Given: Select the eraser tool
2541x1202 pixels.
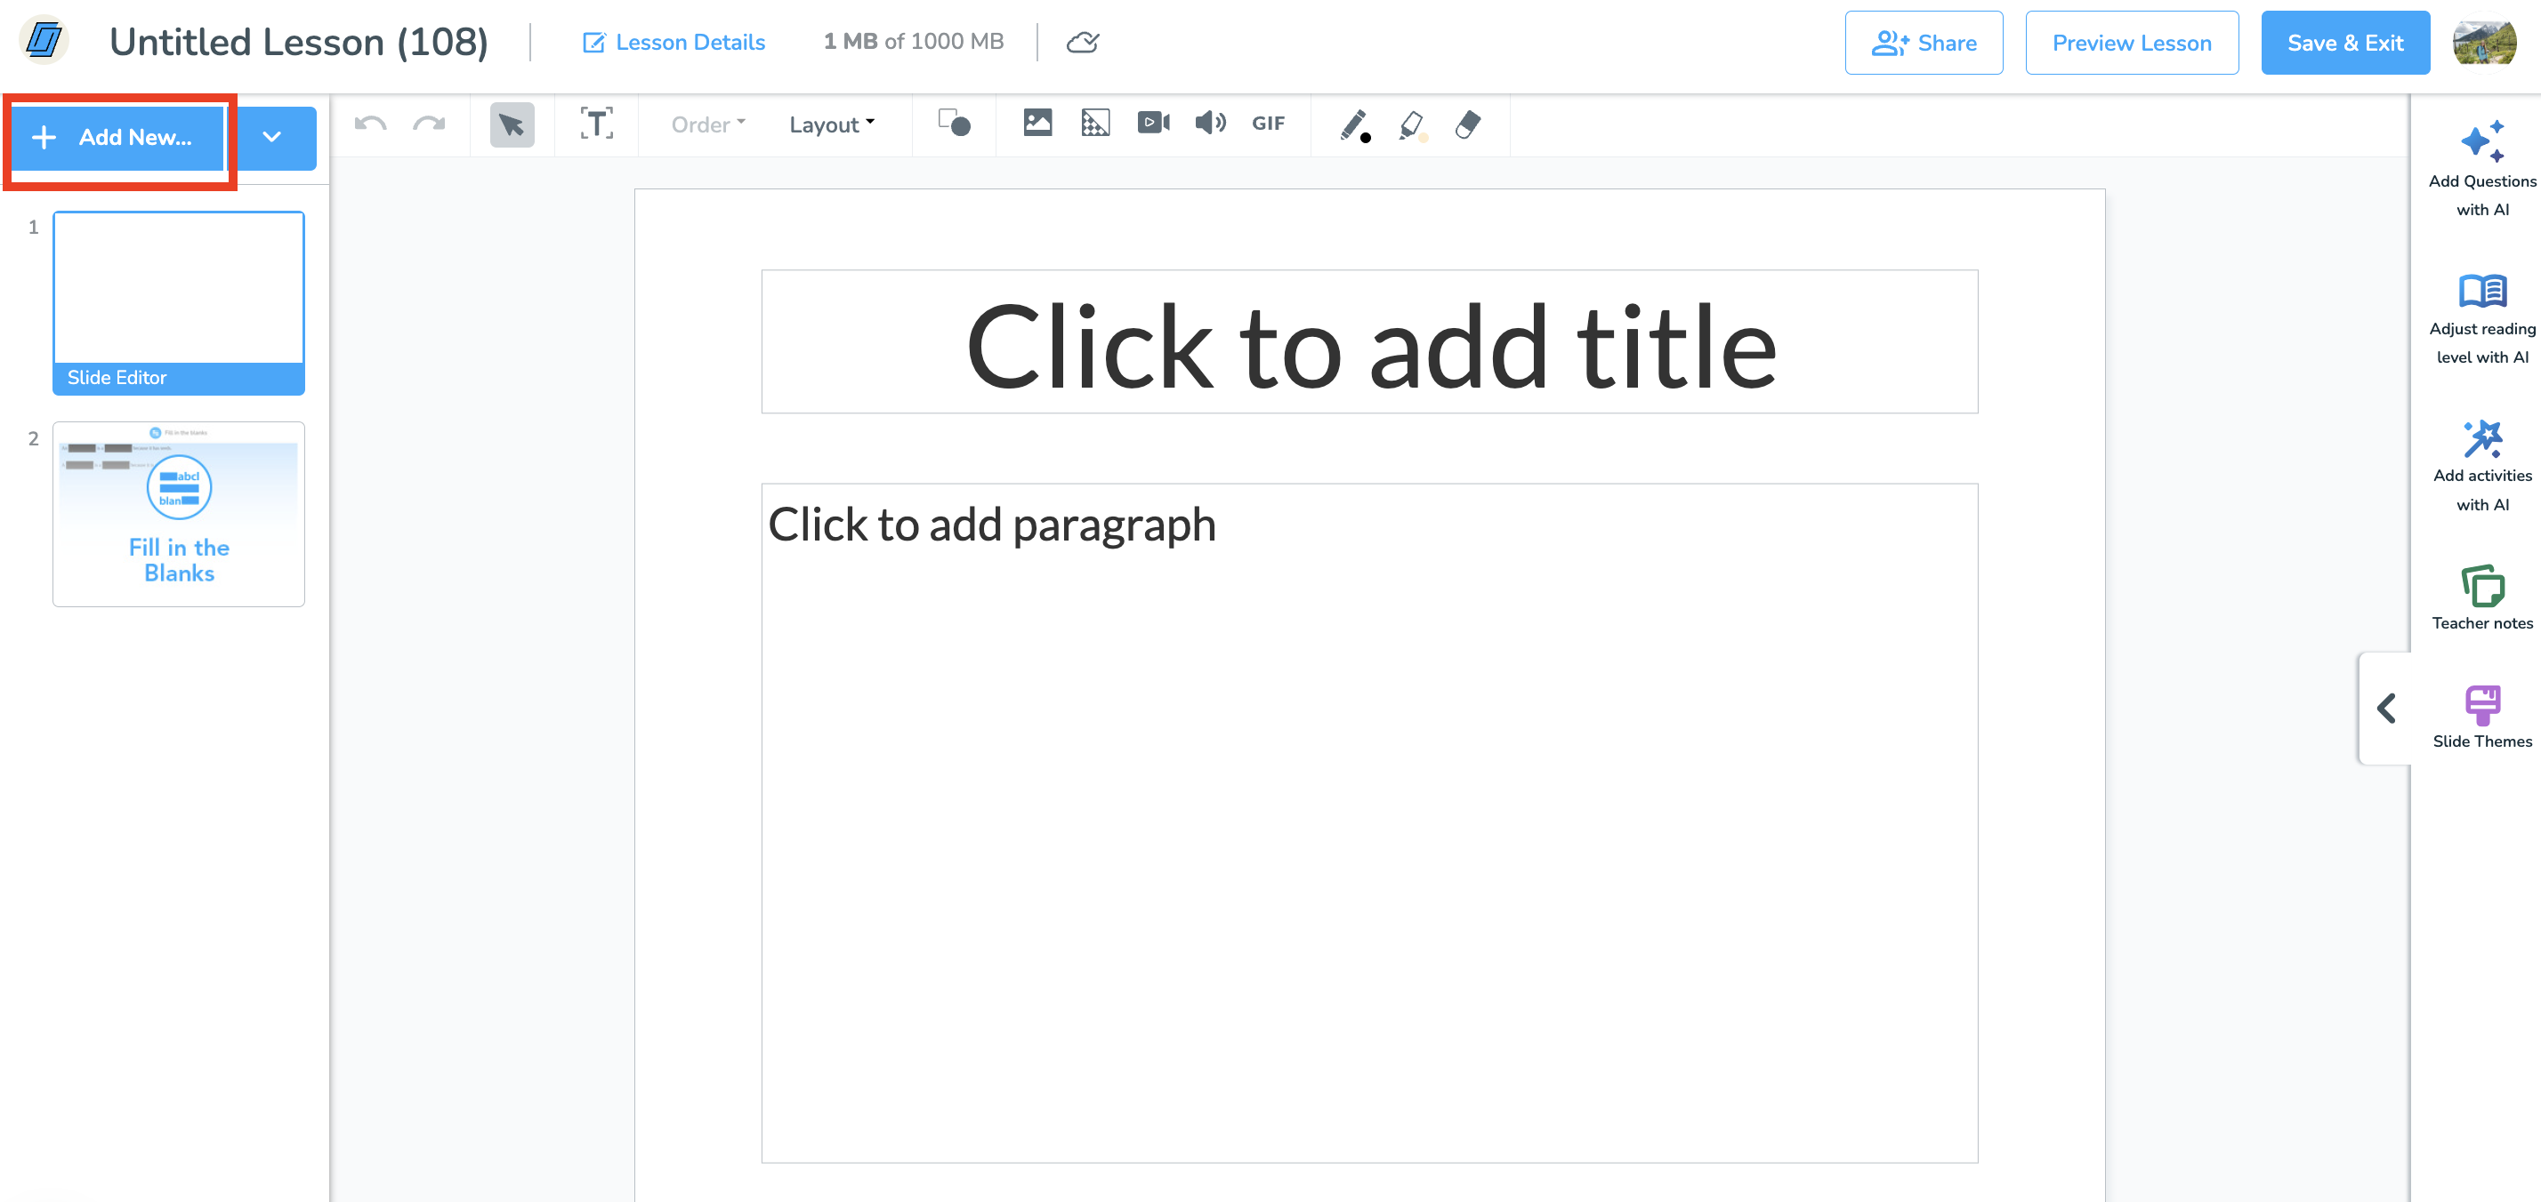Looking at the screenshot, I should (x=1468, y=124).
